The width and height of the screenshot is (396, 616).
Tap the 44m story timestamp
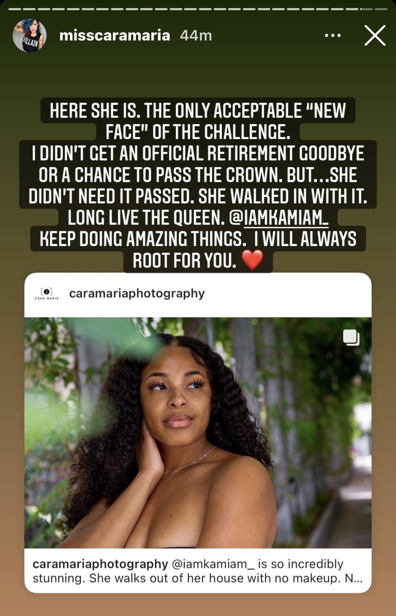coord(196,35)
